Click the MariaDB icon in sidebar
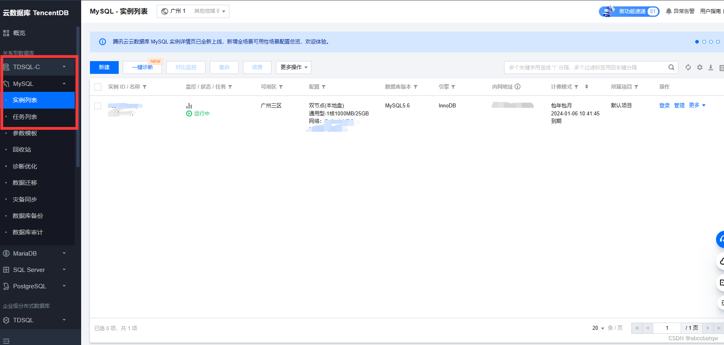Screen dimensions: 724x345 pos(6,254)
